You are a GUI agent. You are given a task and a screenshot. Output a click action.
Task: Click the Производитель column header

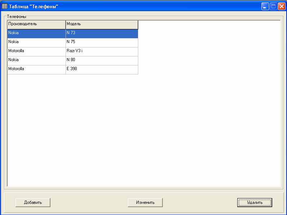(x=36, y=25)
